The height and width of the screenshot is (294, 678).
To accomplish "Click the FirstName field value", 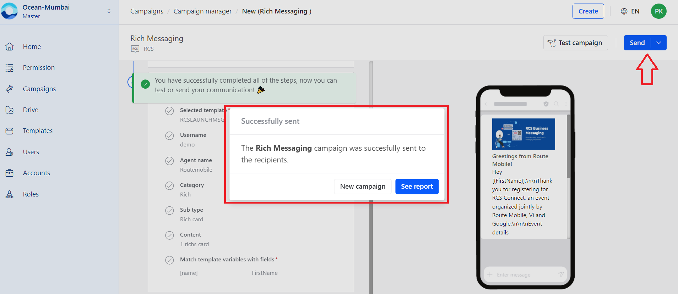I will pyautogui.click(x=265, y=273).
